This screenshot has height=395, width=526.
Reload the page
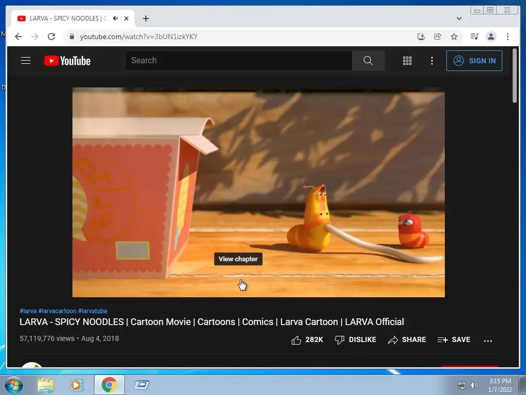(51, 37)
